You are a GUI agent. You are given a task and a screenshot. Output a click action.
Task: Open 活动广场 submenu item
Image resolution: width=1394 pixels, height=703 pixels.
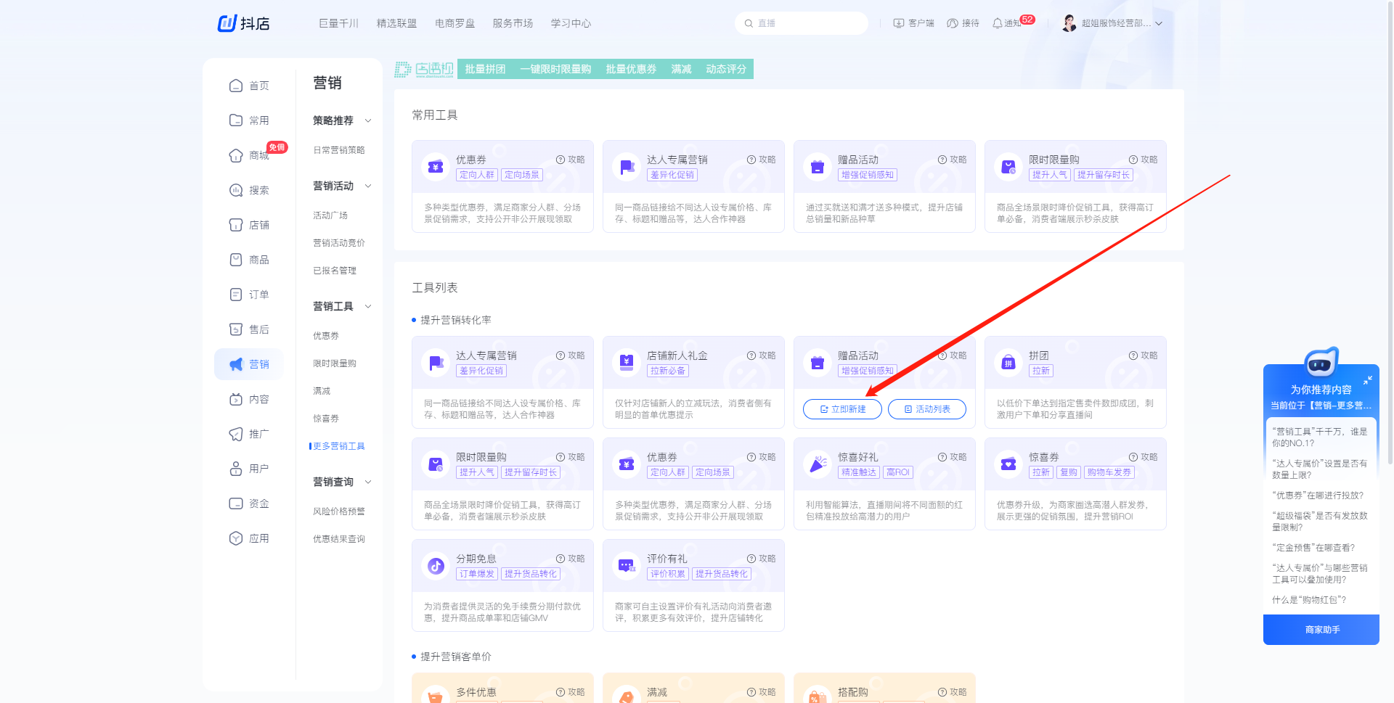330,215
